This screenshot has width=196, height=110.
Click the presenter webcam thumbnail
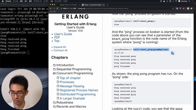(22, 90)
